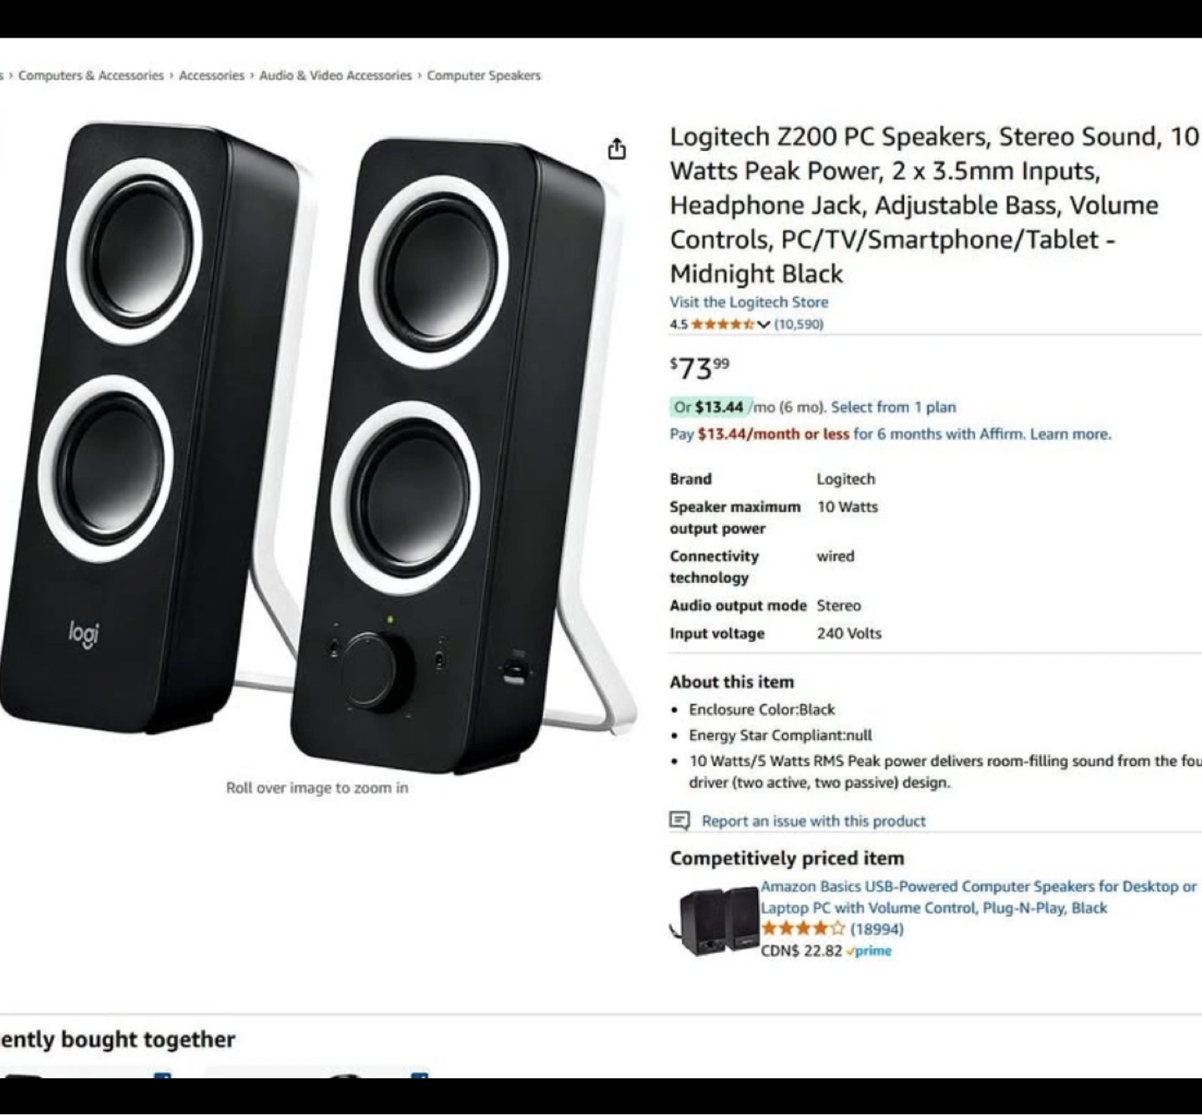Expand the rating breakdown chevron beside the stars
Screen dimensions: 1202x1115
[x=763, y=324]
